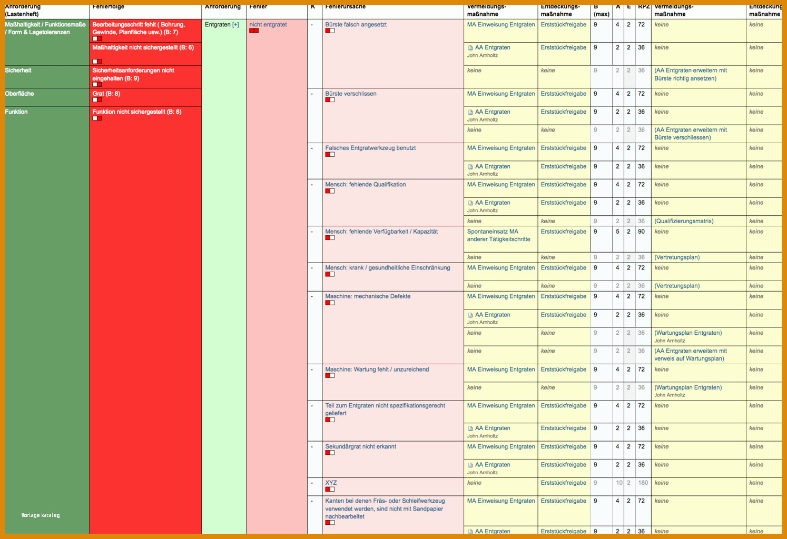Click document icon of AA Entgraten, fehlende Qualifikation row
787x539 pixels.
470,203
